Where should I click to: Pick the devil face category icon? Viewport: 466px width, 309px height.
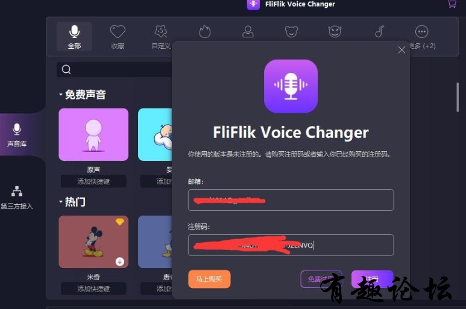pos(335,31)
